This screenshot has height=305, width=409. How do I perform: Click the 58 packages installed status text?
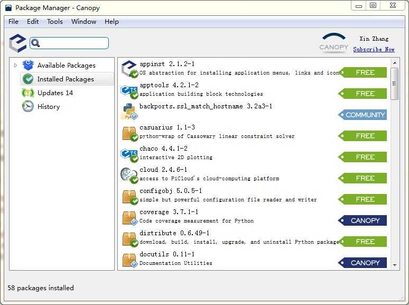pyautogui.click(x=41, y=288)
